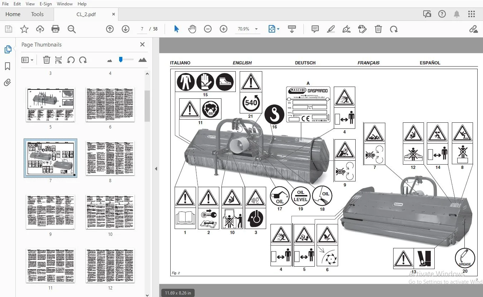Zoom in with plus button
The width and height of the screenshot is (483, 297).
pyautogui.click(x=224, y=29)
